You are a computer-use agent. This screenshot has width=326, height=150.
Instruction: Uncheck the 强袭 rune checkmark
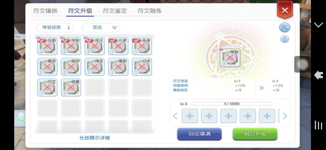click(137, 40)
